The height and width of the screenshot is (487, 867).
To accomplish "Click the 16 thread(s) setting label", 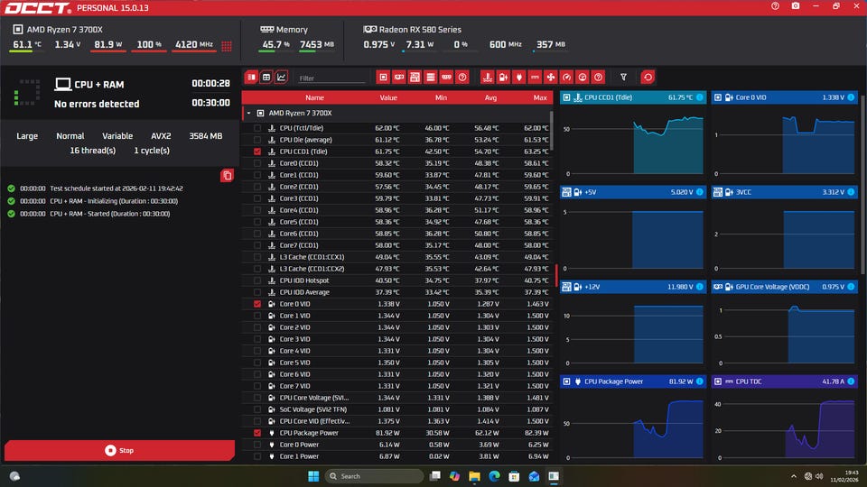I will click(93, 151).
